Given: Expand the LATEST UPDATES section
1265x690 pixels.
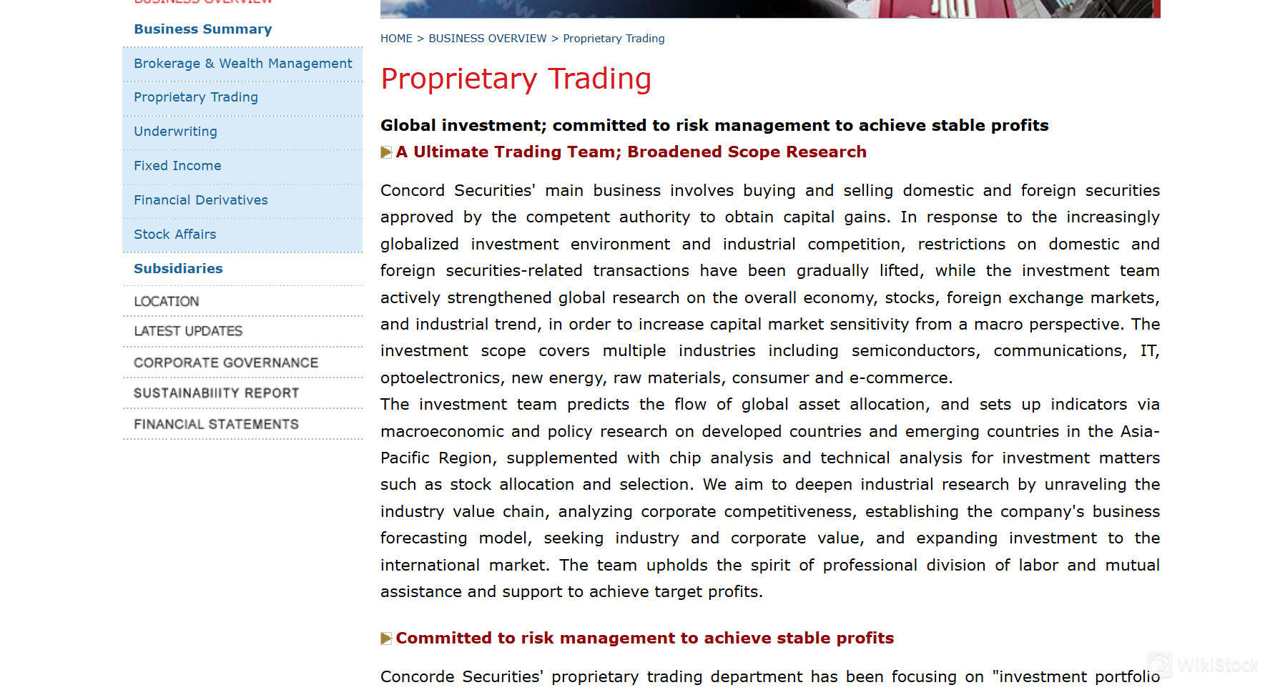Looking at the screenshot, I should click(188, 331).
